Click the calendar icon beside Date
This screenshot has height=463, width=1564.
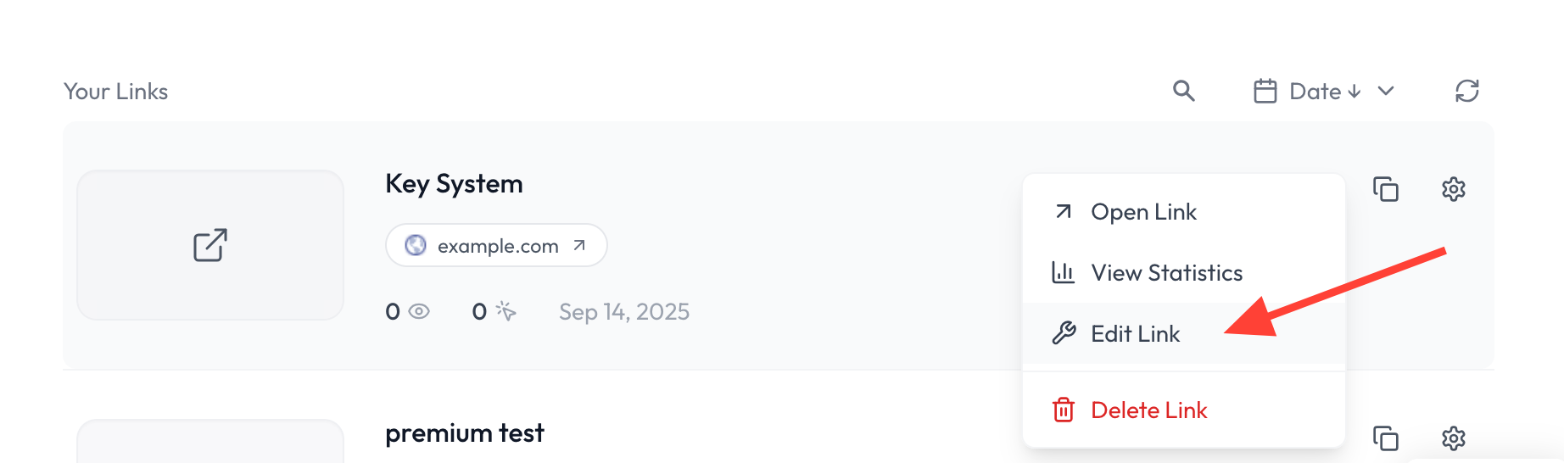[x=1265, y=91]
